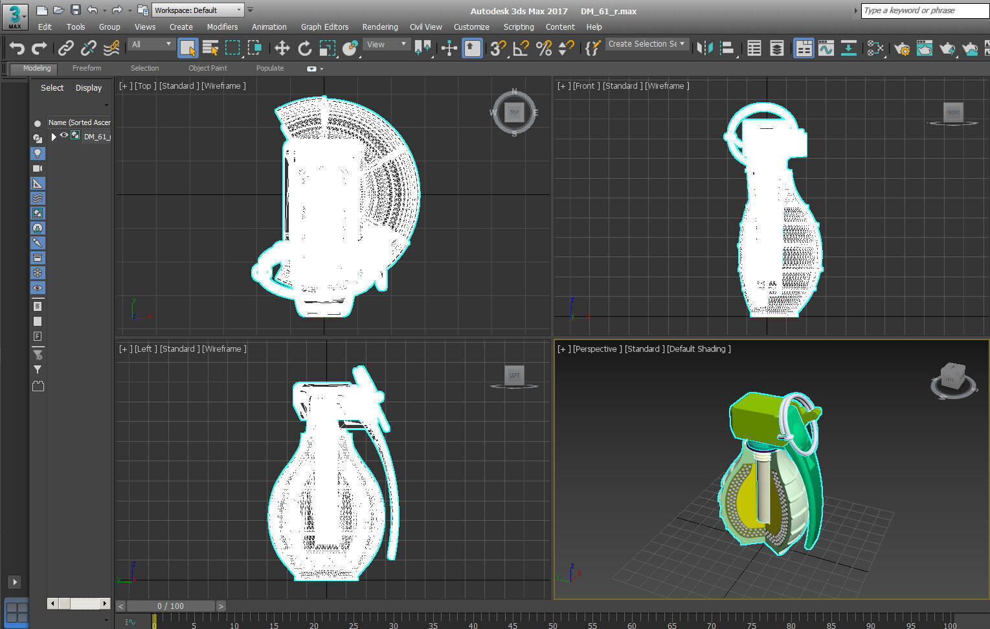The width and height of the screenshot is (990, 629).
Task: Click the Redo arrow in main toolbar
Action: click(39, 48)
